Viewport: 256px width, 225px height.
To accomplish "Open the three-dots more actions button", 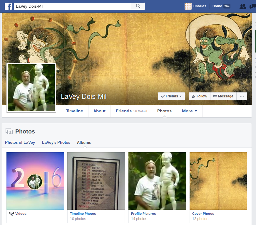I will (x=242, y=96).
